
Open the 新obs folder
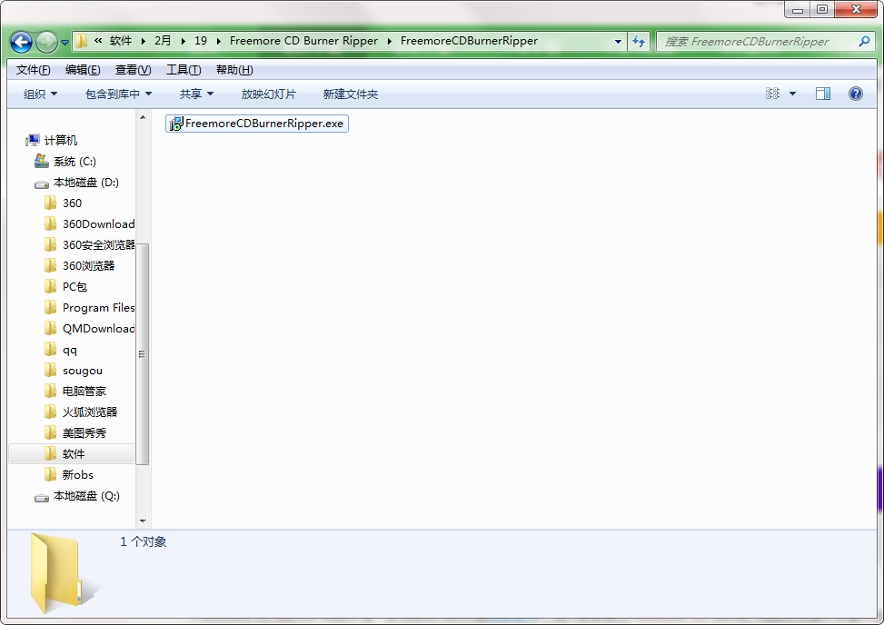(69, 474)
